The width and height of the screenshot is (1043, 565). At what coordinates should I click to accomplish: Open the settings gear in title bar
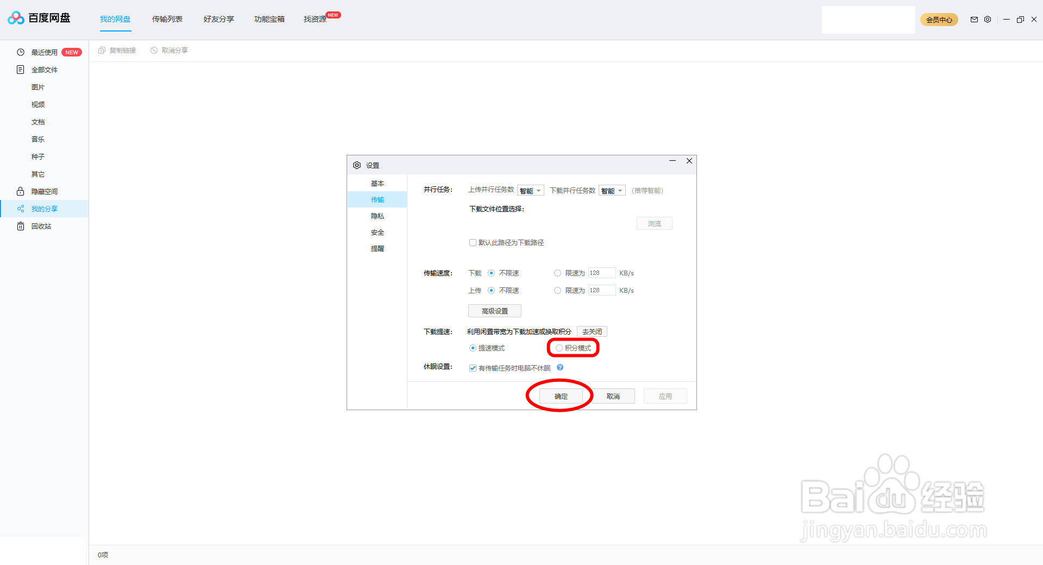point(988,20)
